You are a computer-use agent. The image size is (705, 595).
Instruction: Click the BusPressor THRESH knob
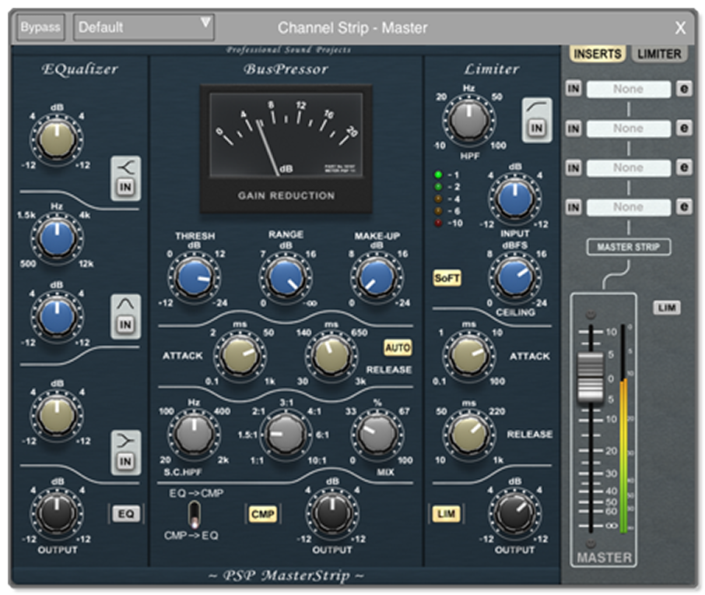point(195,278)
